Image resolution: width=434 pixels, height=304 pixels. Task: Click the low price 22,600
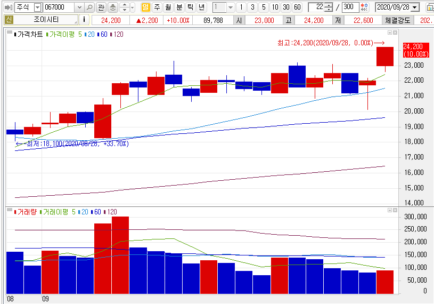point(363,20)
